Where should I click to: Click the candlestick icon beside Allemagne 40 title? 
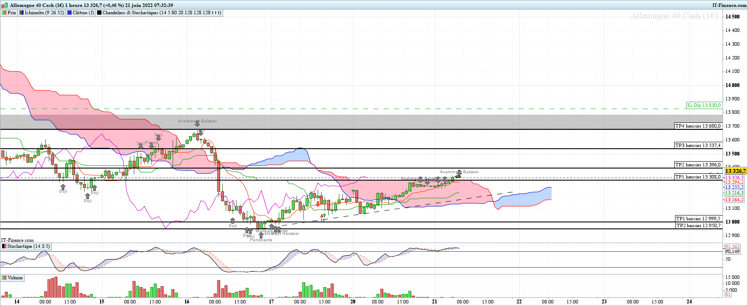(4, 5)
